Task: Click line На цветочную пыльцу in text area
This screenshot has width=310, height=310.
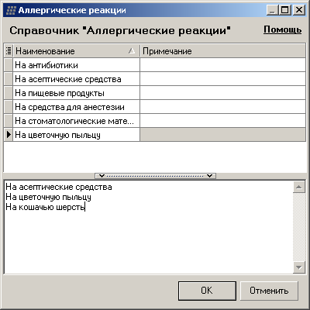Action: tap(49, 197)
